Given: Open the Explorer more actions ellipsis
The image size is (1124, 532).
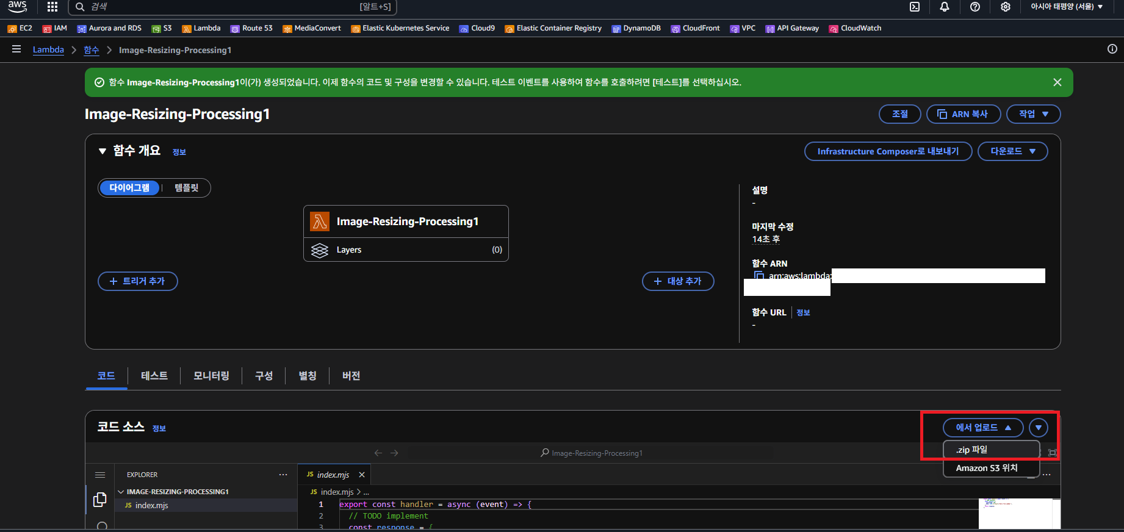Looking at the screenshot, I should pos(283,475).
